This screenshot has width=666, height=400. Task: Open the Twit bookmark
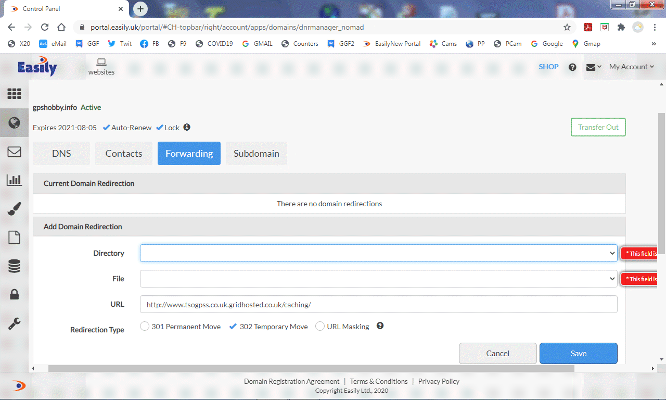120,44
